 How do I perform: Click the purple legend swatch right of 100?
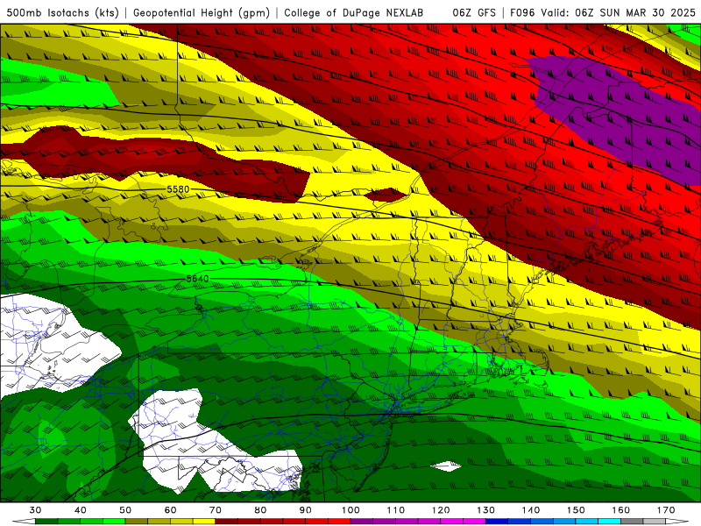pyautogui.click(x=362, y=522)
